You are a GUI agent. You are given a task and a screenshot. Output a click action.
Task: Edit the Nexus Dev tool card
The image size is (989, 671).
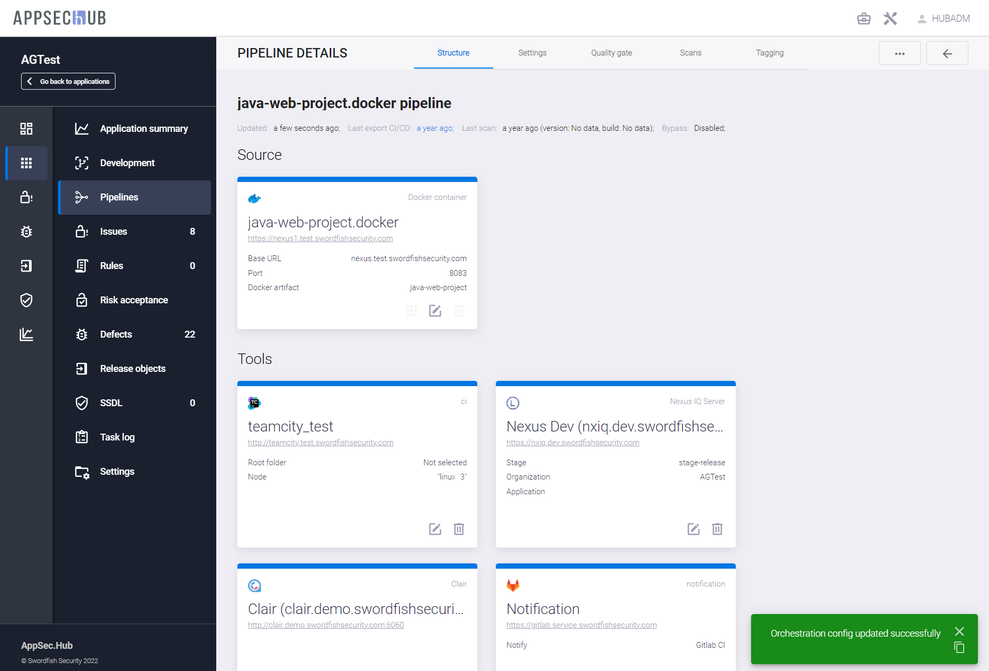[x=693, y=529]
